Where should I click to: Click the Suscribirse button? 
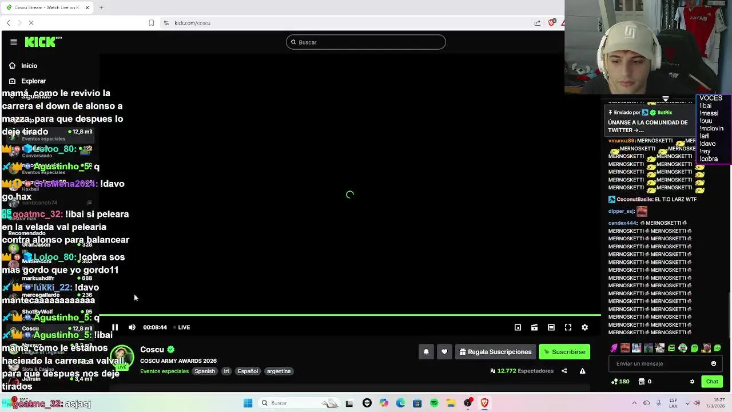[564, 352]
